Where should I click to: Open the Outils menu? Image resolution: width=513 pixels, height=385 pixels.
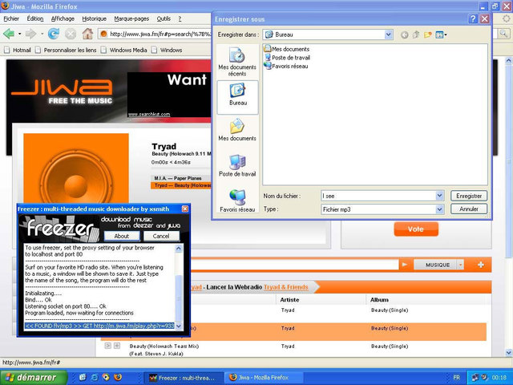click(164, 18)
